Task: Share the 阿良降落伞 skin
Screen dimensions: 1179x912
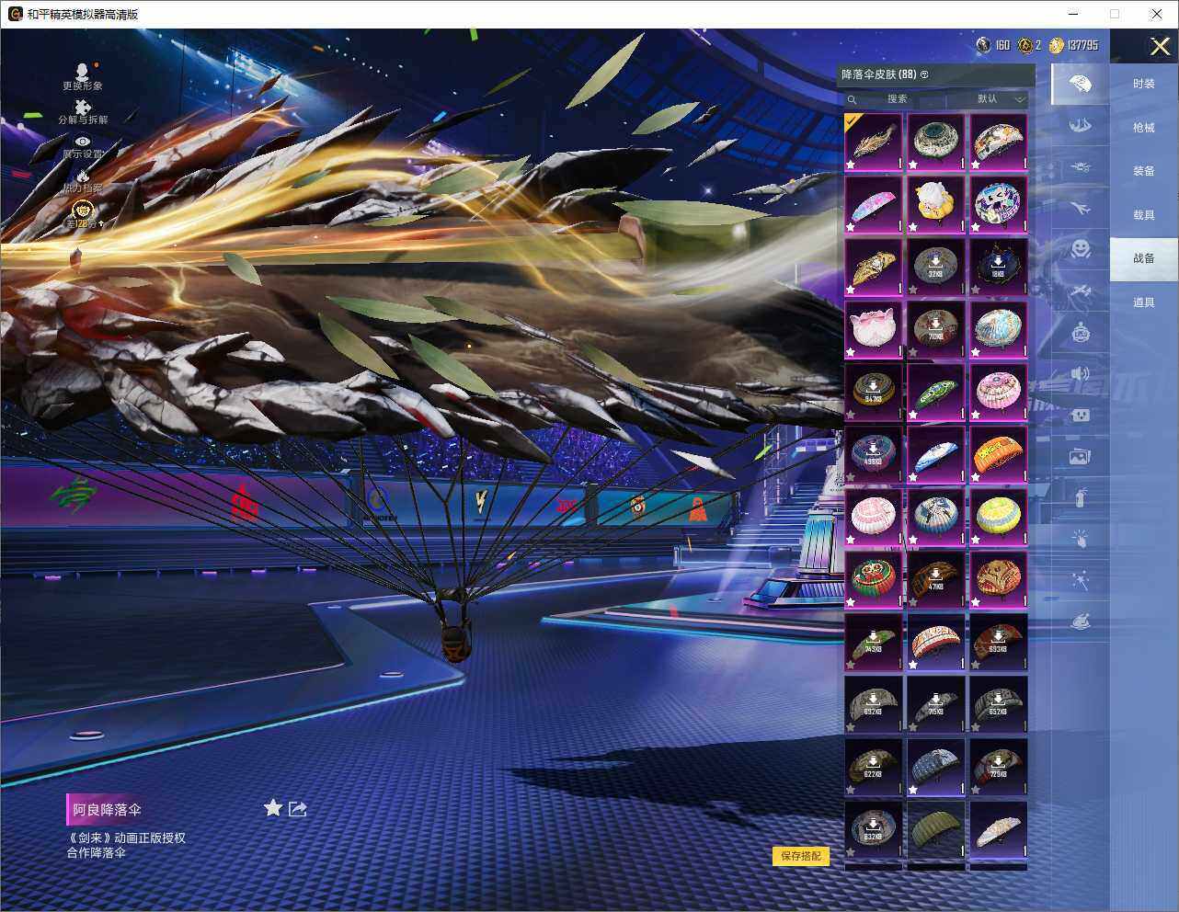Action: pos(297,808)
